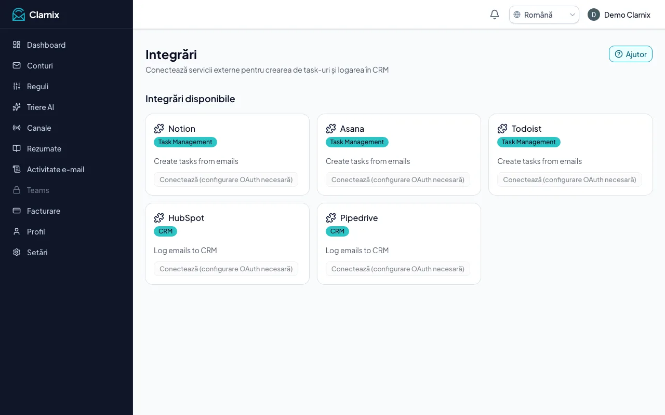The height and width of the screenshot is (415, 665).
Task: Click the Todoist card title
Action: tap(527, 129)
